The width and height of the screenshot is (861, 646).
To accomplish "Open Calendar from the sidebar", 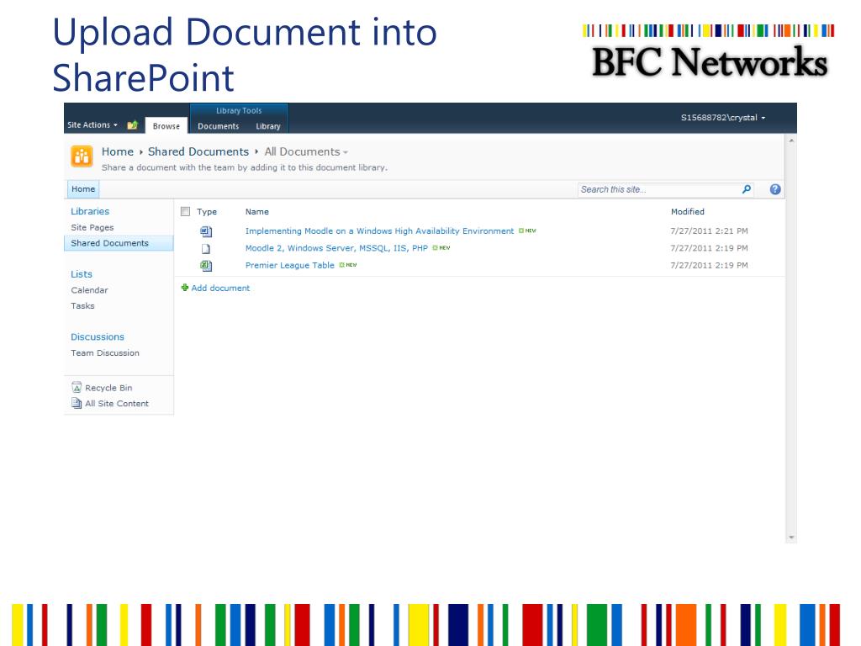I will click(x=89, y=290).
